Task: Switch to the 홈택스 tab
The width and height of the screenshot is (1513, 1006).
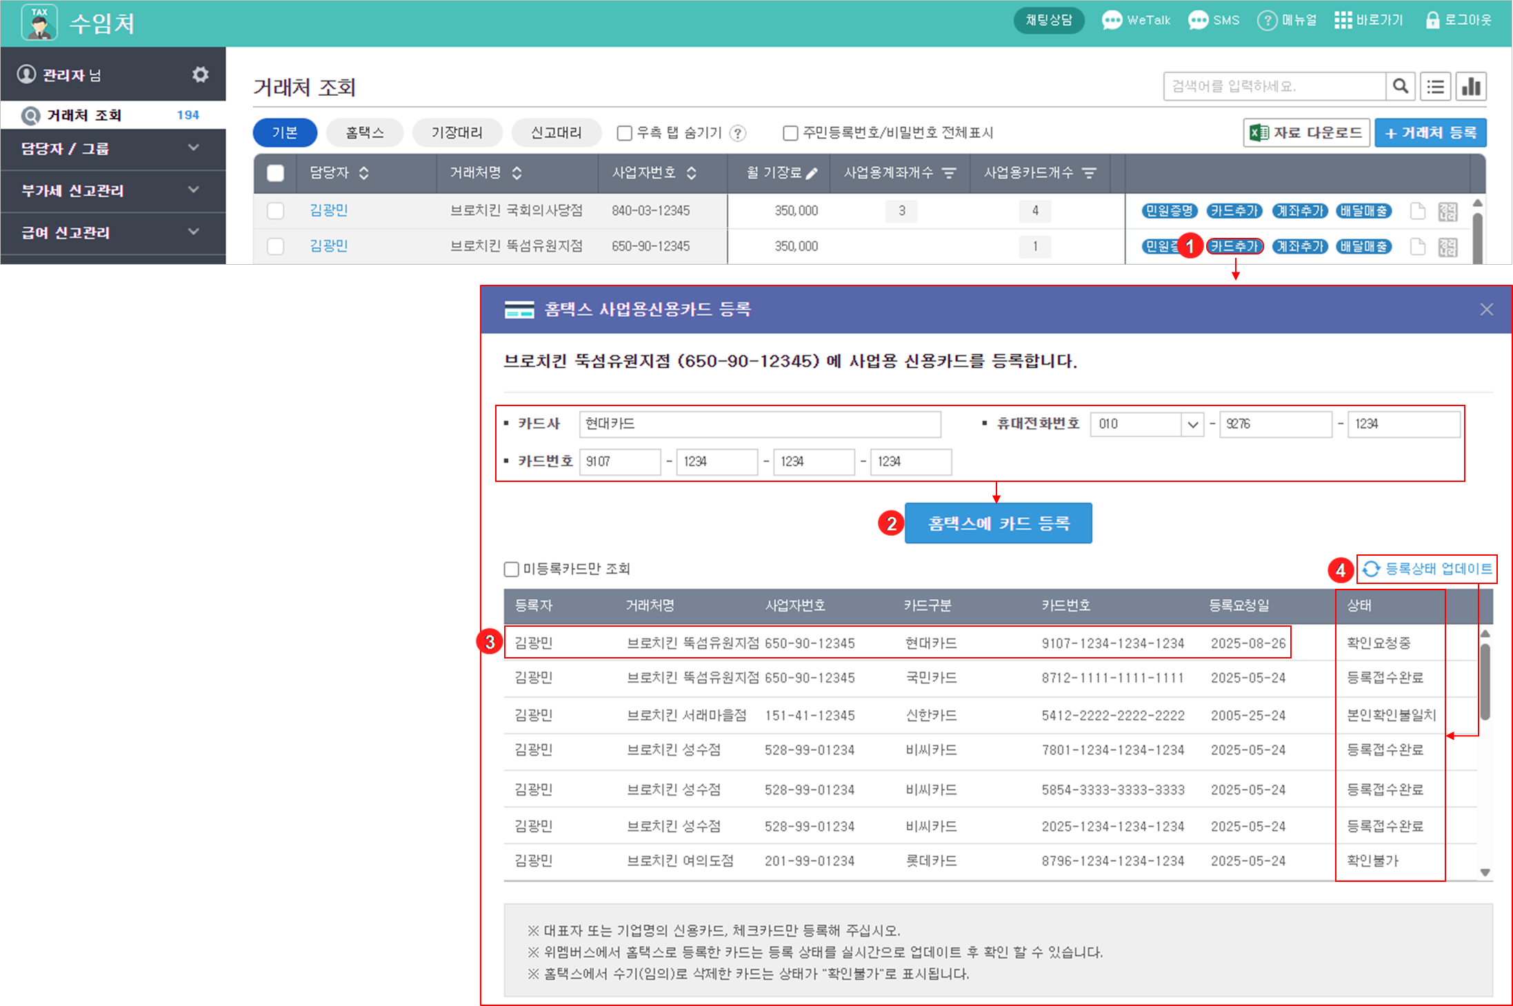Action: coord(364,132)
